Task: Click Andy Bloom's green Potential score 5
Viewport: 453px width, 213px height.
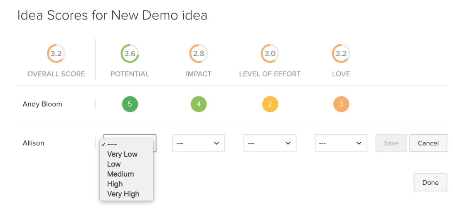Action: click(130, 104)
